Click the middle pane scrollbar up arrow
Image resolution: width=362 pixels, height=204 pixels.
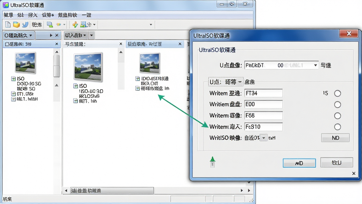(121, 52)
